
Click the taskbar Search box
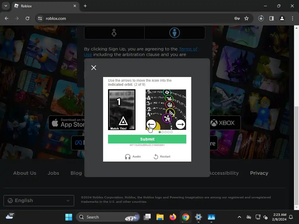pyautogui.click(x=108, y=217)
